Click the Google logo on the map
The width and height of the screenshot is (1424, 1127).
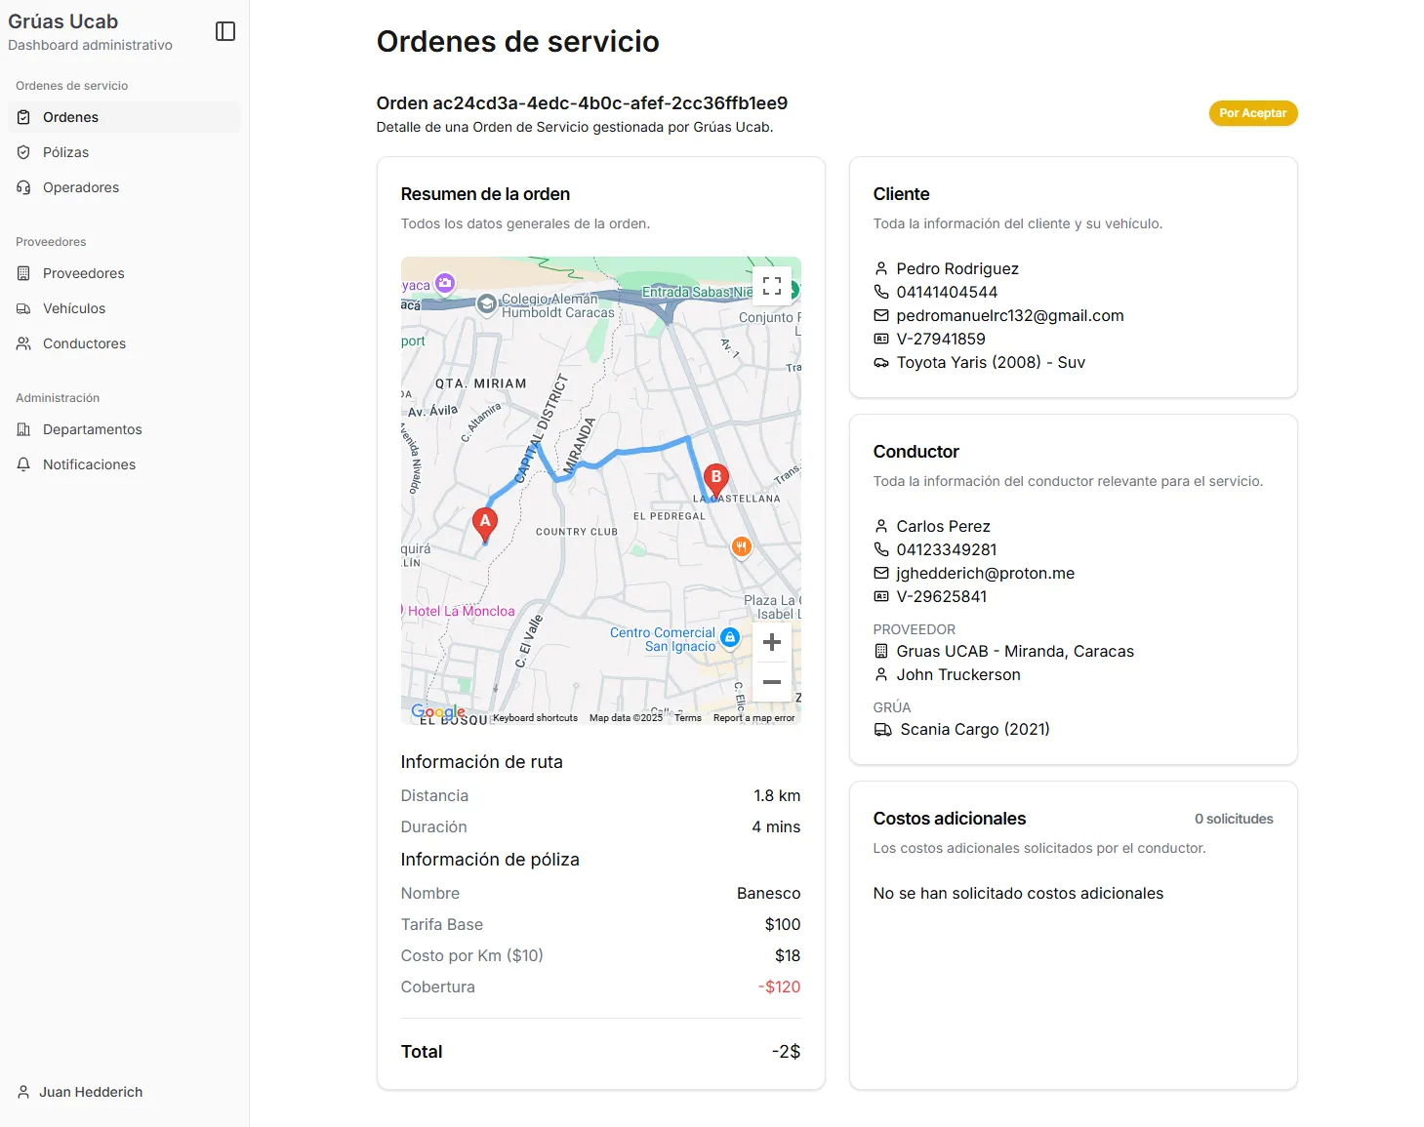(x=438, y=711)
